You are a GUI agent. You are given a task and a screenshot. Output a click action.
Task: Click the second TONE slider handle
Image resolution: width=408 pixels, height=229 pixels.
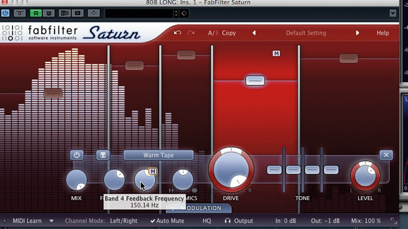(x=293, y=170)
